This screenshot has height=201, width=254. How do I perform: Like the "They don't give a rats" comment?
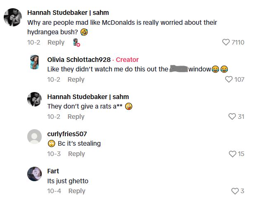point(232,117)
